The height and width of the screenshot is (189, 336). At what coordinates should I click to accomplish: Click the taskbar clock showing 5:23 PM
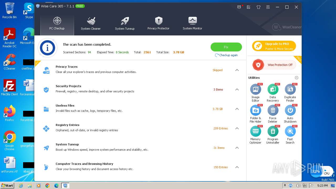tap(322, 186)
